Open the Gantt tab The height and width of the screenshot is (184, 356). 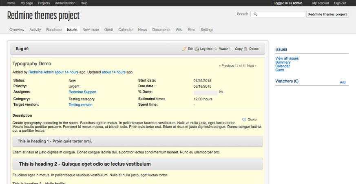tap(108, 29)
